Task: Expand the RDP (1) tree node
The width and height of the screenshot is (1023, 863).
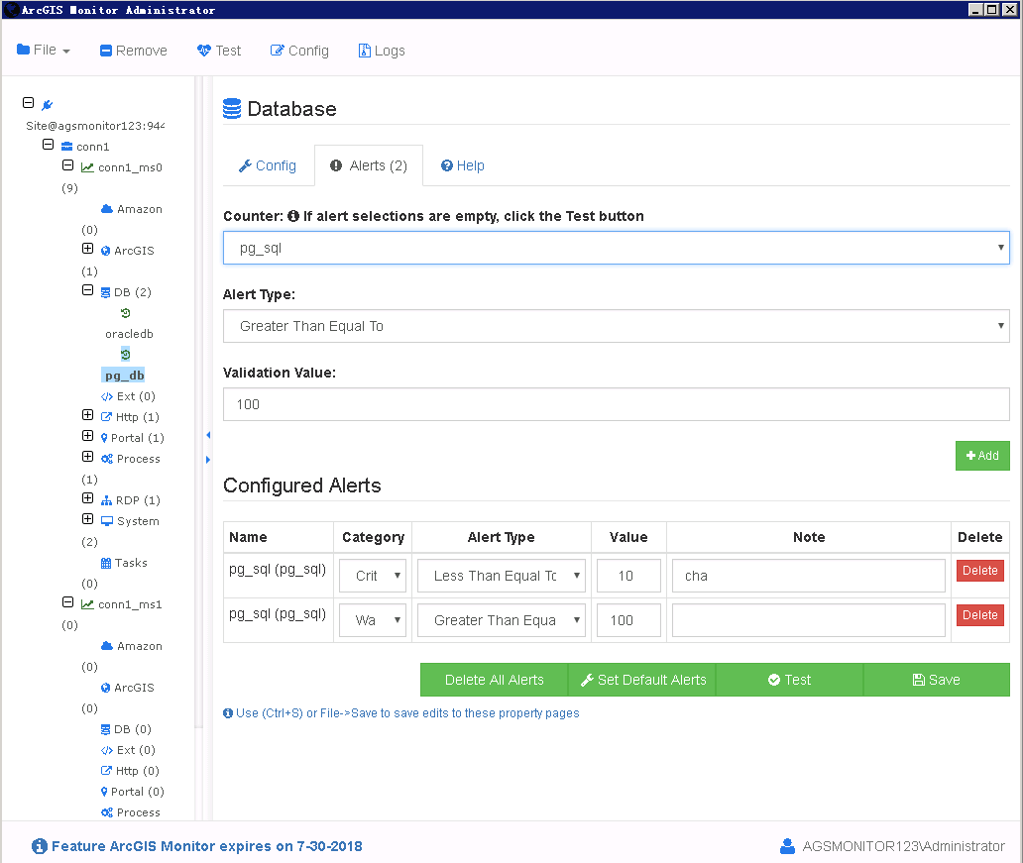Action: [x=87, y=498]
